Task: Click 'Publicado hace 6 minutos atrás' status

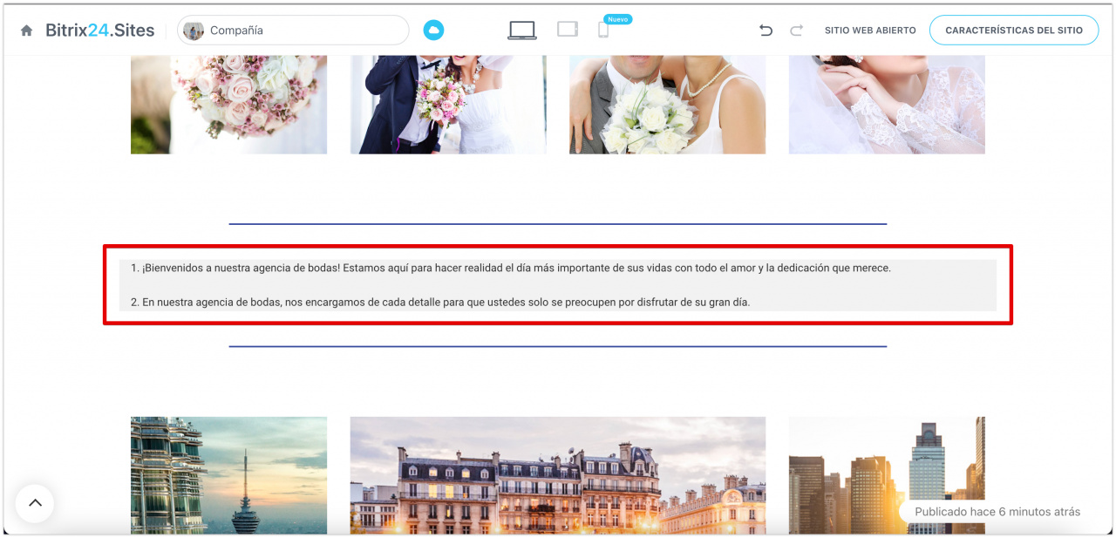Action: (x=997, y=512)
